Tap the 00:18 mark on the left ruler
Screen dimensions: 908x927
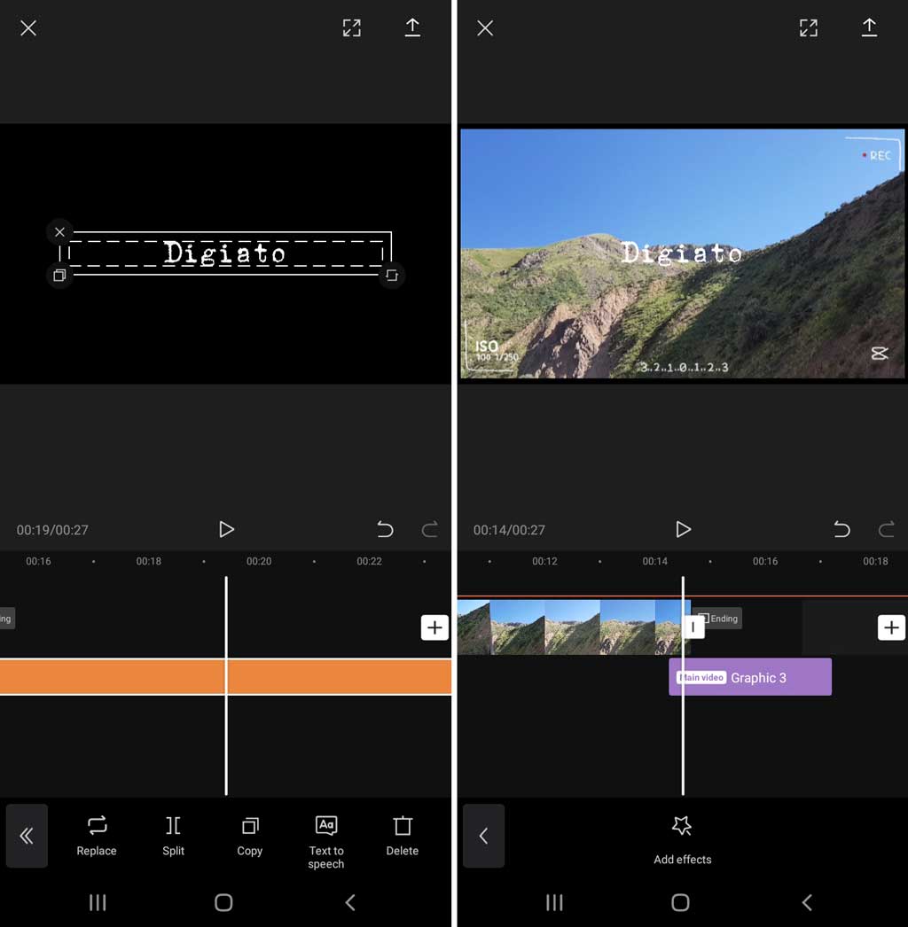coord(148,561)
